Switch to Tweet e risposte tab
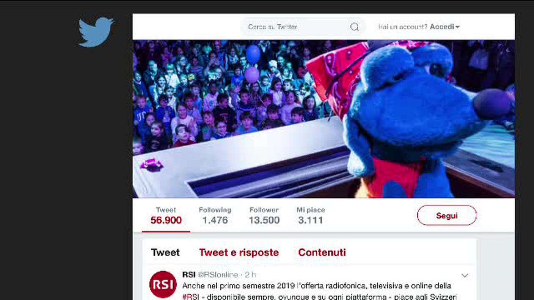 [x=239, y=252]
